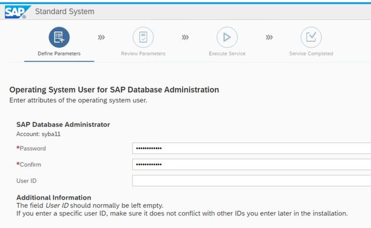This screenshot has height=228, width=371.
Task: Focus the User ID input field
Action: (252, 181)
